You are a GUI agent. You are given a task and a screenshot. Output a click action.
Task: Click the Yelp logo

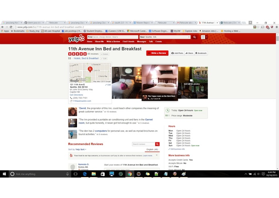[76, 38]
